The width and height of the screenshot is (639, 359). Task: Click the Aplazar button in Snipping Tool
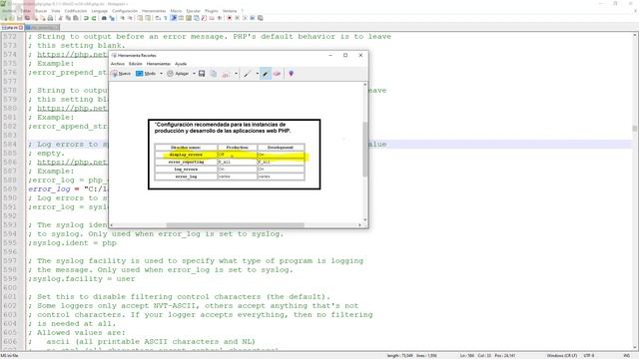coord(178,74)
